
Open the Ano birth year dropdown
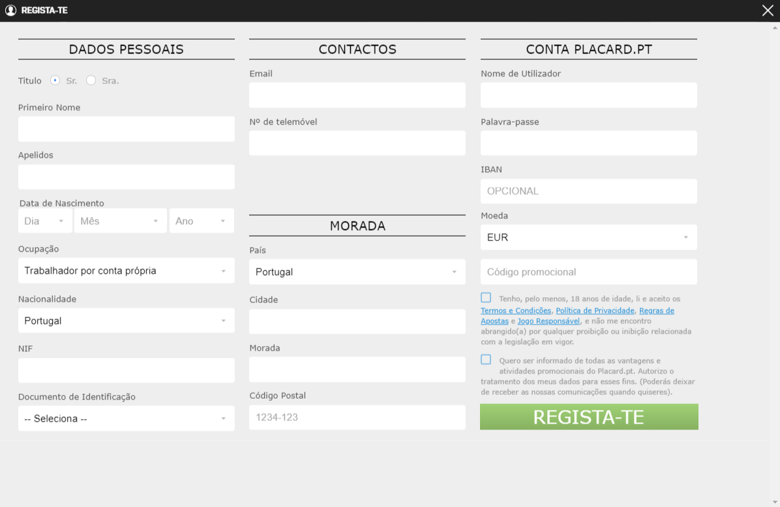coord(201,221)
